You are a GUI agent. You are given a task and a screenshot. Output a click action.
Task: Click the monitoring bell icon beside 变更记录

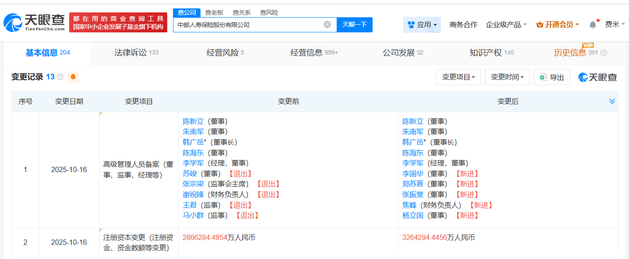(x=72, y=77)
